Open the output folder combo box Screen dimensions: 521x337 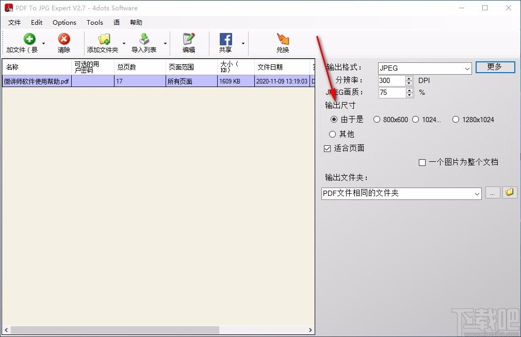point(401,194)
